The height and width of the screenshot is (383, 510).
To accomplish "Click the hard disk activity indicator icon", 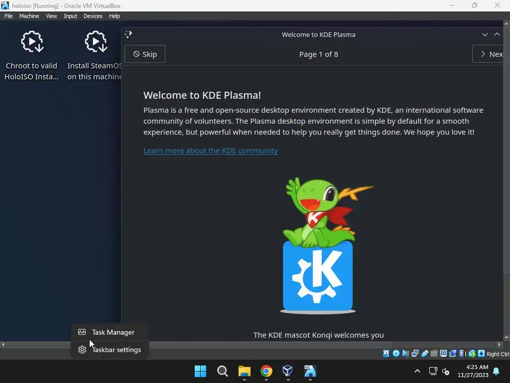I will [x=386, y=354].
